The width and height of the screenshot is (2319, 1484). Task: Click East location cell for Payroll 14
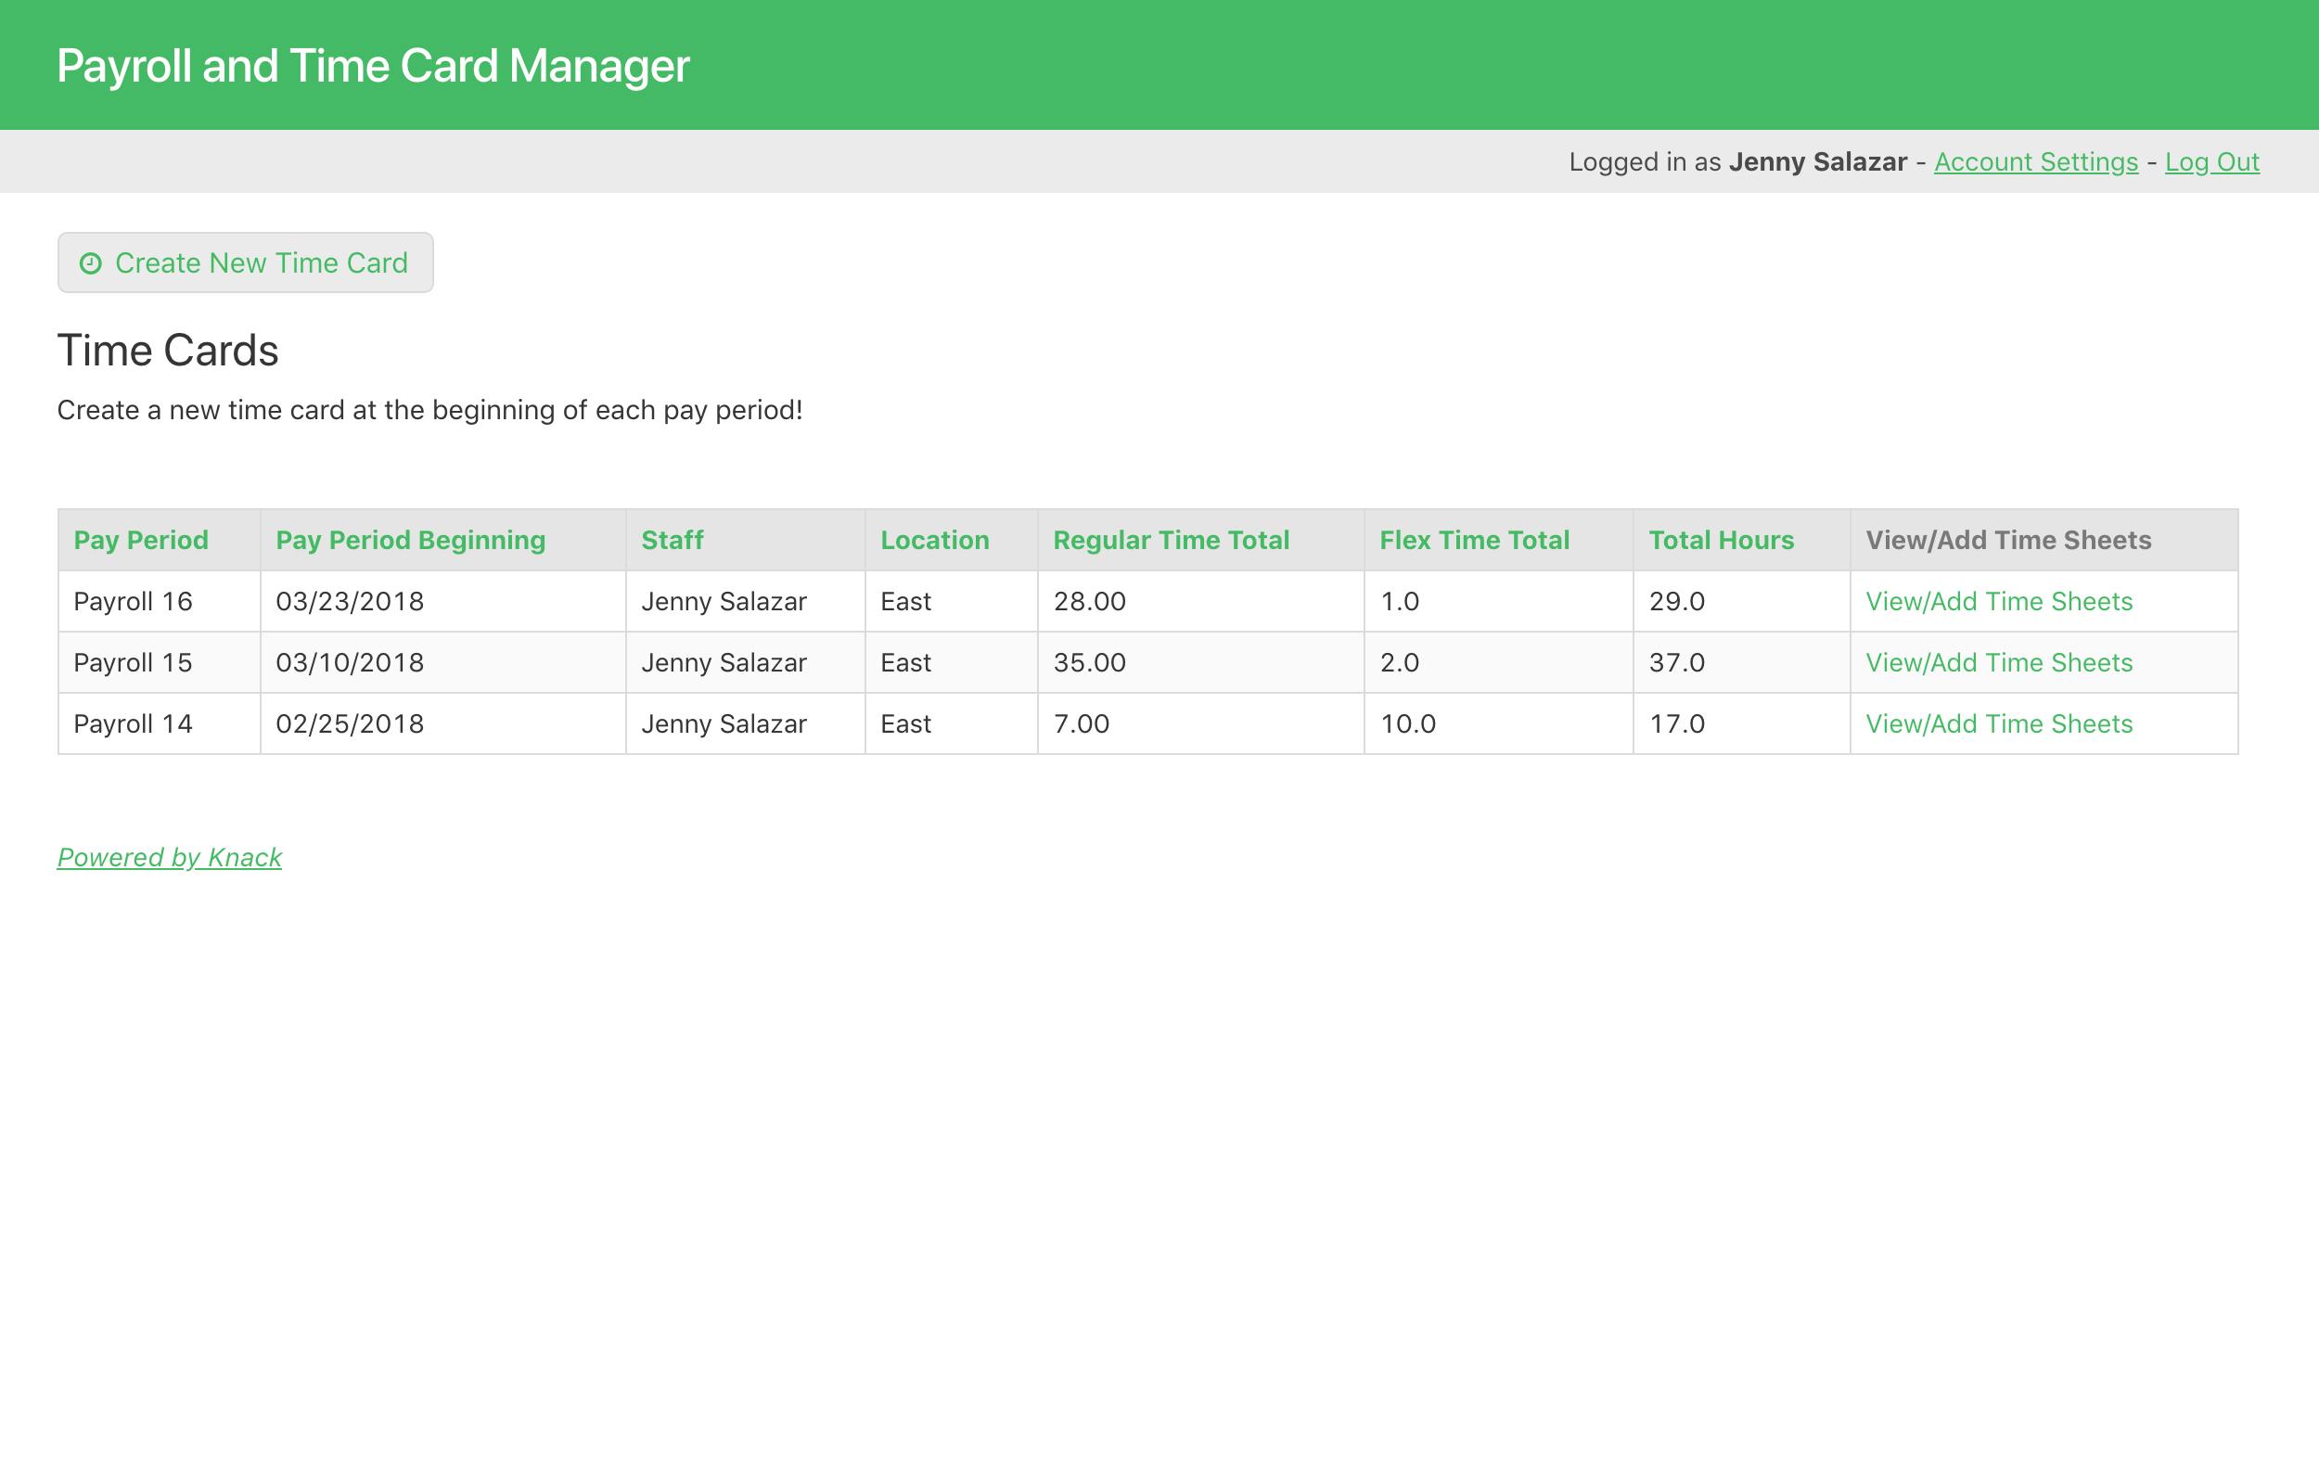pos(904,723)
